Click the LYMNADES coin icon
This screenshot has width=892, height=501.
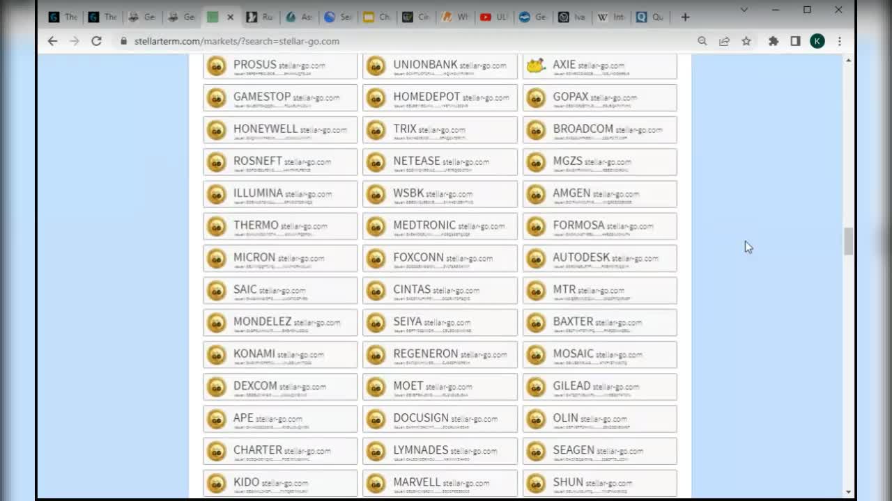tap(376, 451)
